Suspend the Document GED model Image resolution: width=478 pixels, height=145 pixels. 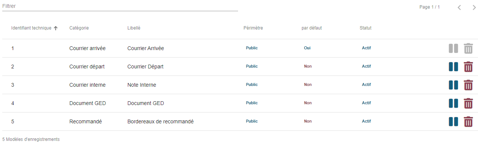pos(453,104)
